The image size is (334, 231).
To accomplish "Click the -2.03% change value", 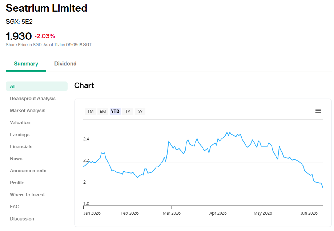I will 45,36.
